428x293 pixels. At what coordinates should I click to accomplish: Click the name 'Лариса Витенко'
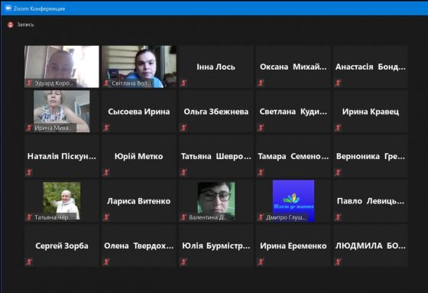pos(138,201)
